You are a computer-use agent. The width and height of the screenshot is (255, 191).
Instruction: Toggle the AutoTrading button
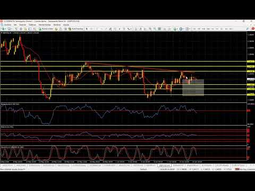(76, 29)
